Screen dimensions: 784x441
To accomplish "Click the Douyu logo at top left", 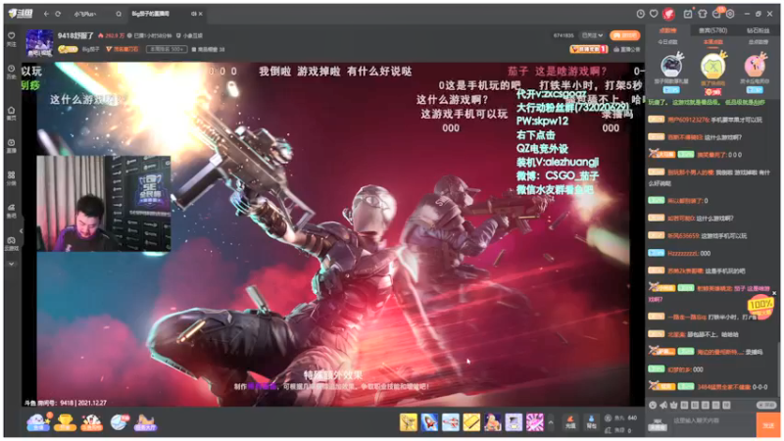I will (21, 14).
